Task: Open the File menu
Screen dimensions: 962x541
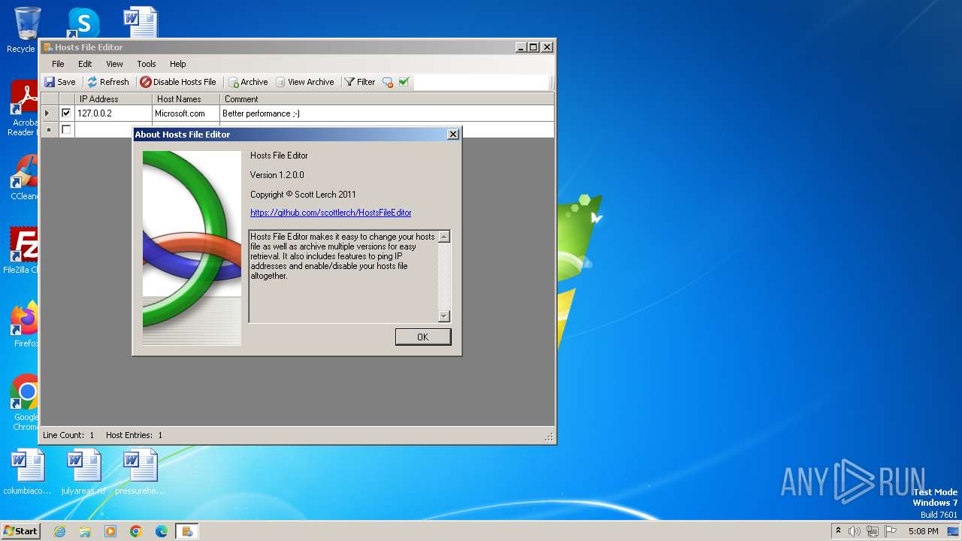Action: click(58, 64)
